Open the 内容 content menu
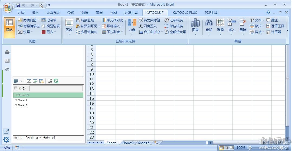This screenshot has height=151, width=292. pos(132,27)
